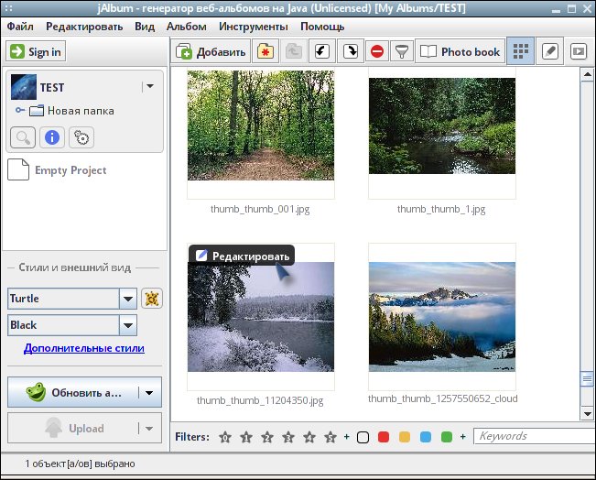
Task: Rotate image left using the counter-clockwise icon
Action: [x=322, y=51]
